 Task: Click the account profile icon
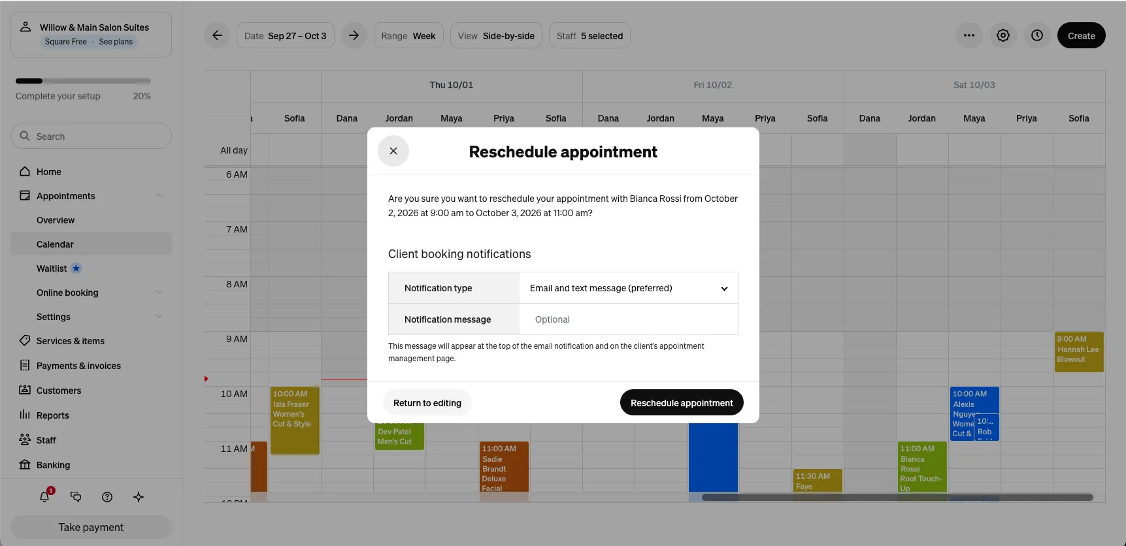tap(25, 27)
